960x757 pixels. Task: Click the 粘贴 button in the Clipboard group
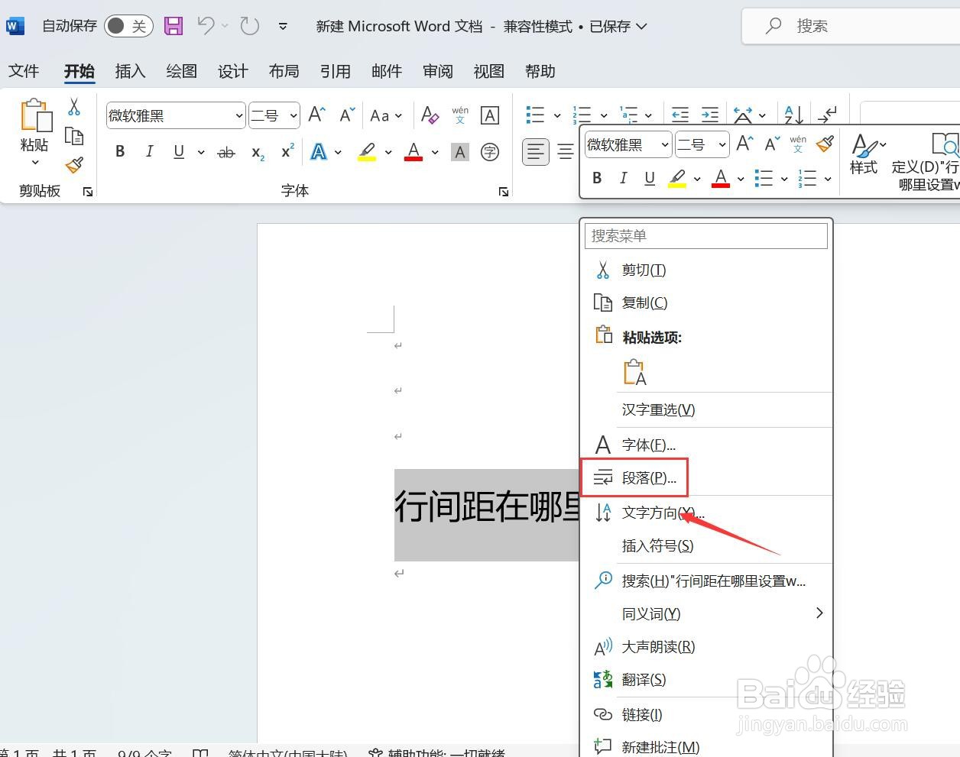pos(34,130)
